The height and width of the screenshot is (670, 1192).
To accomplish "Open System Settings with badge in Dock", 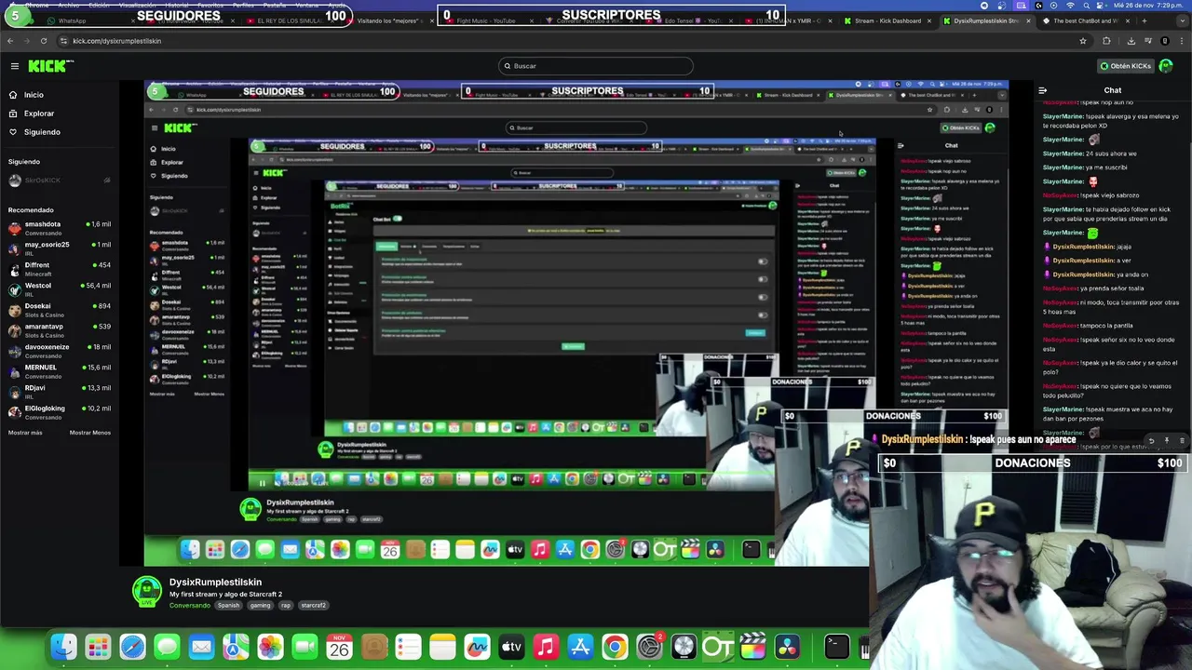I will 649,647.
